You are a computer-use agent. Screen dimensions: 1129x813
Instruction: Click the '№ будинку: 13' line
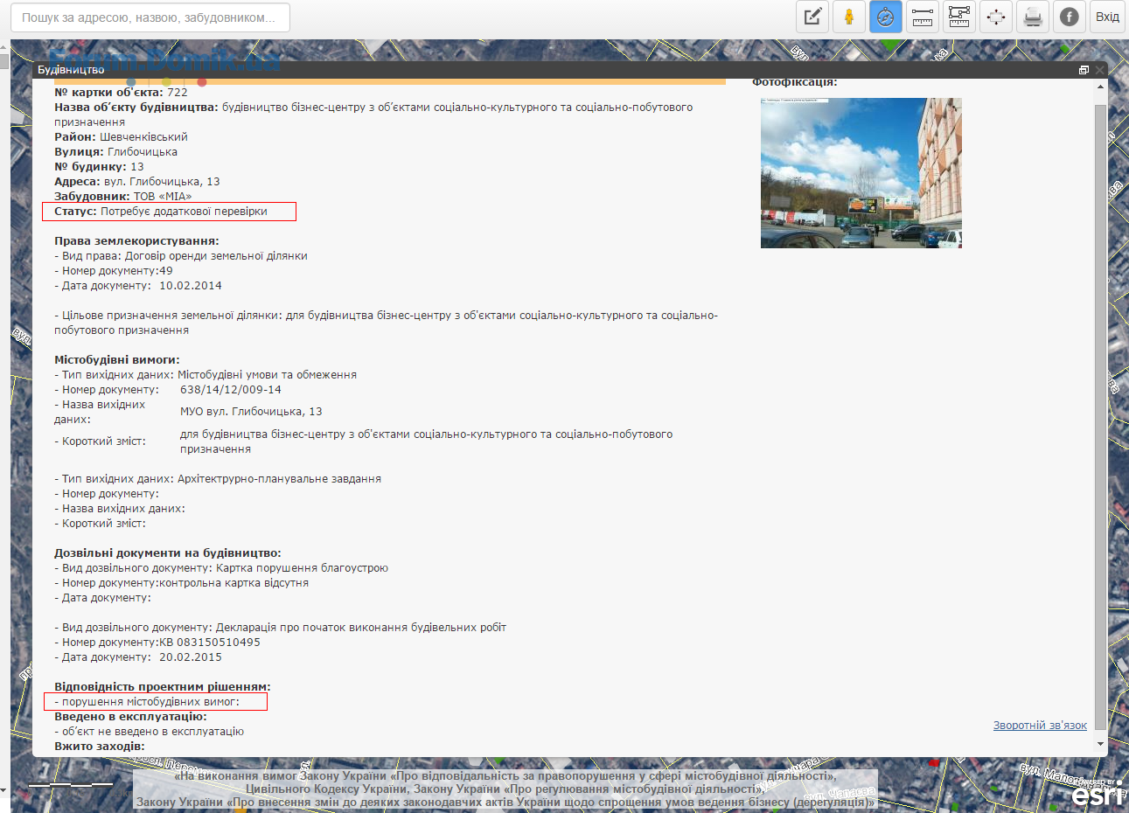[x=99, y=167]
